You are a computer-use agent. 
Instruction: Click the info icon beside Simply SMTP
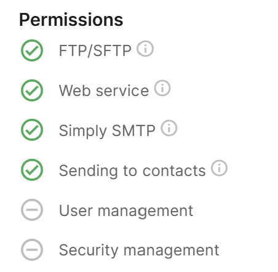169,128
